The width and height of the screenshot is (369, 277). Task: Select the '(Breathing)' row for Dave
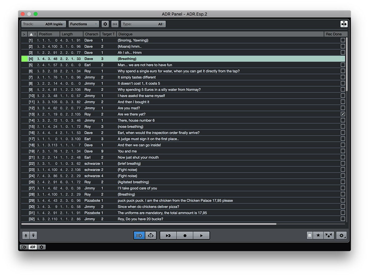[183, 59]
